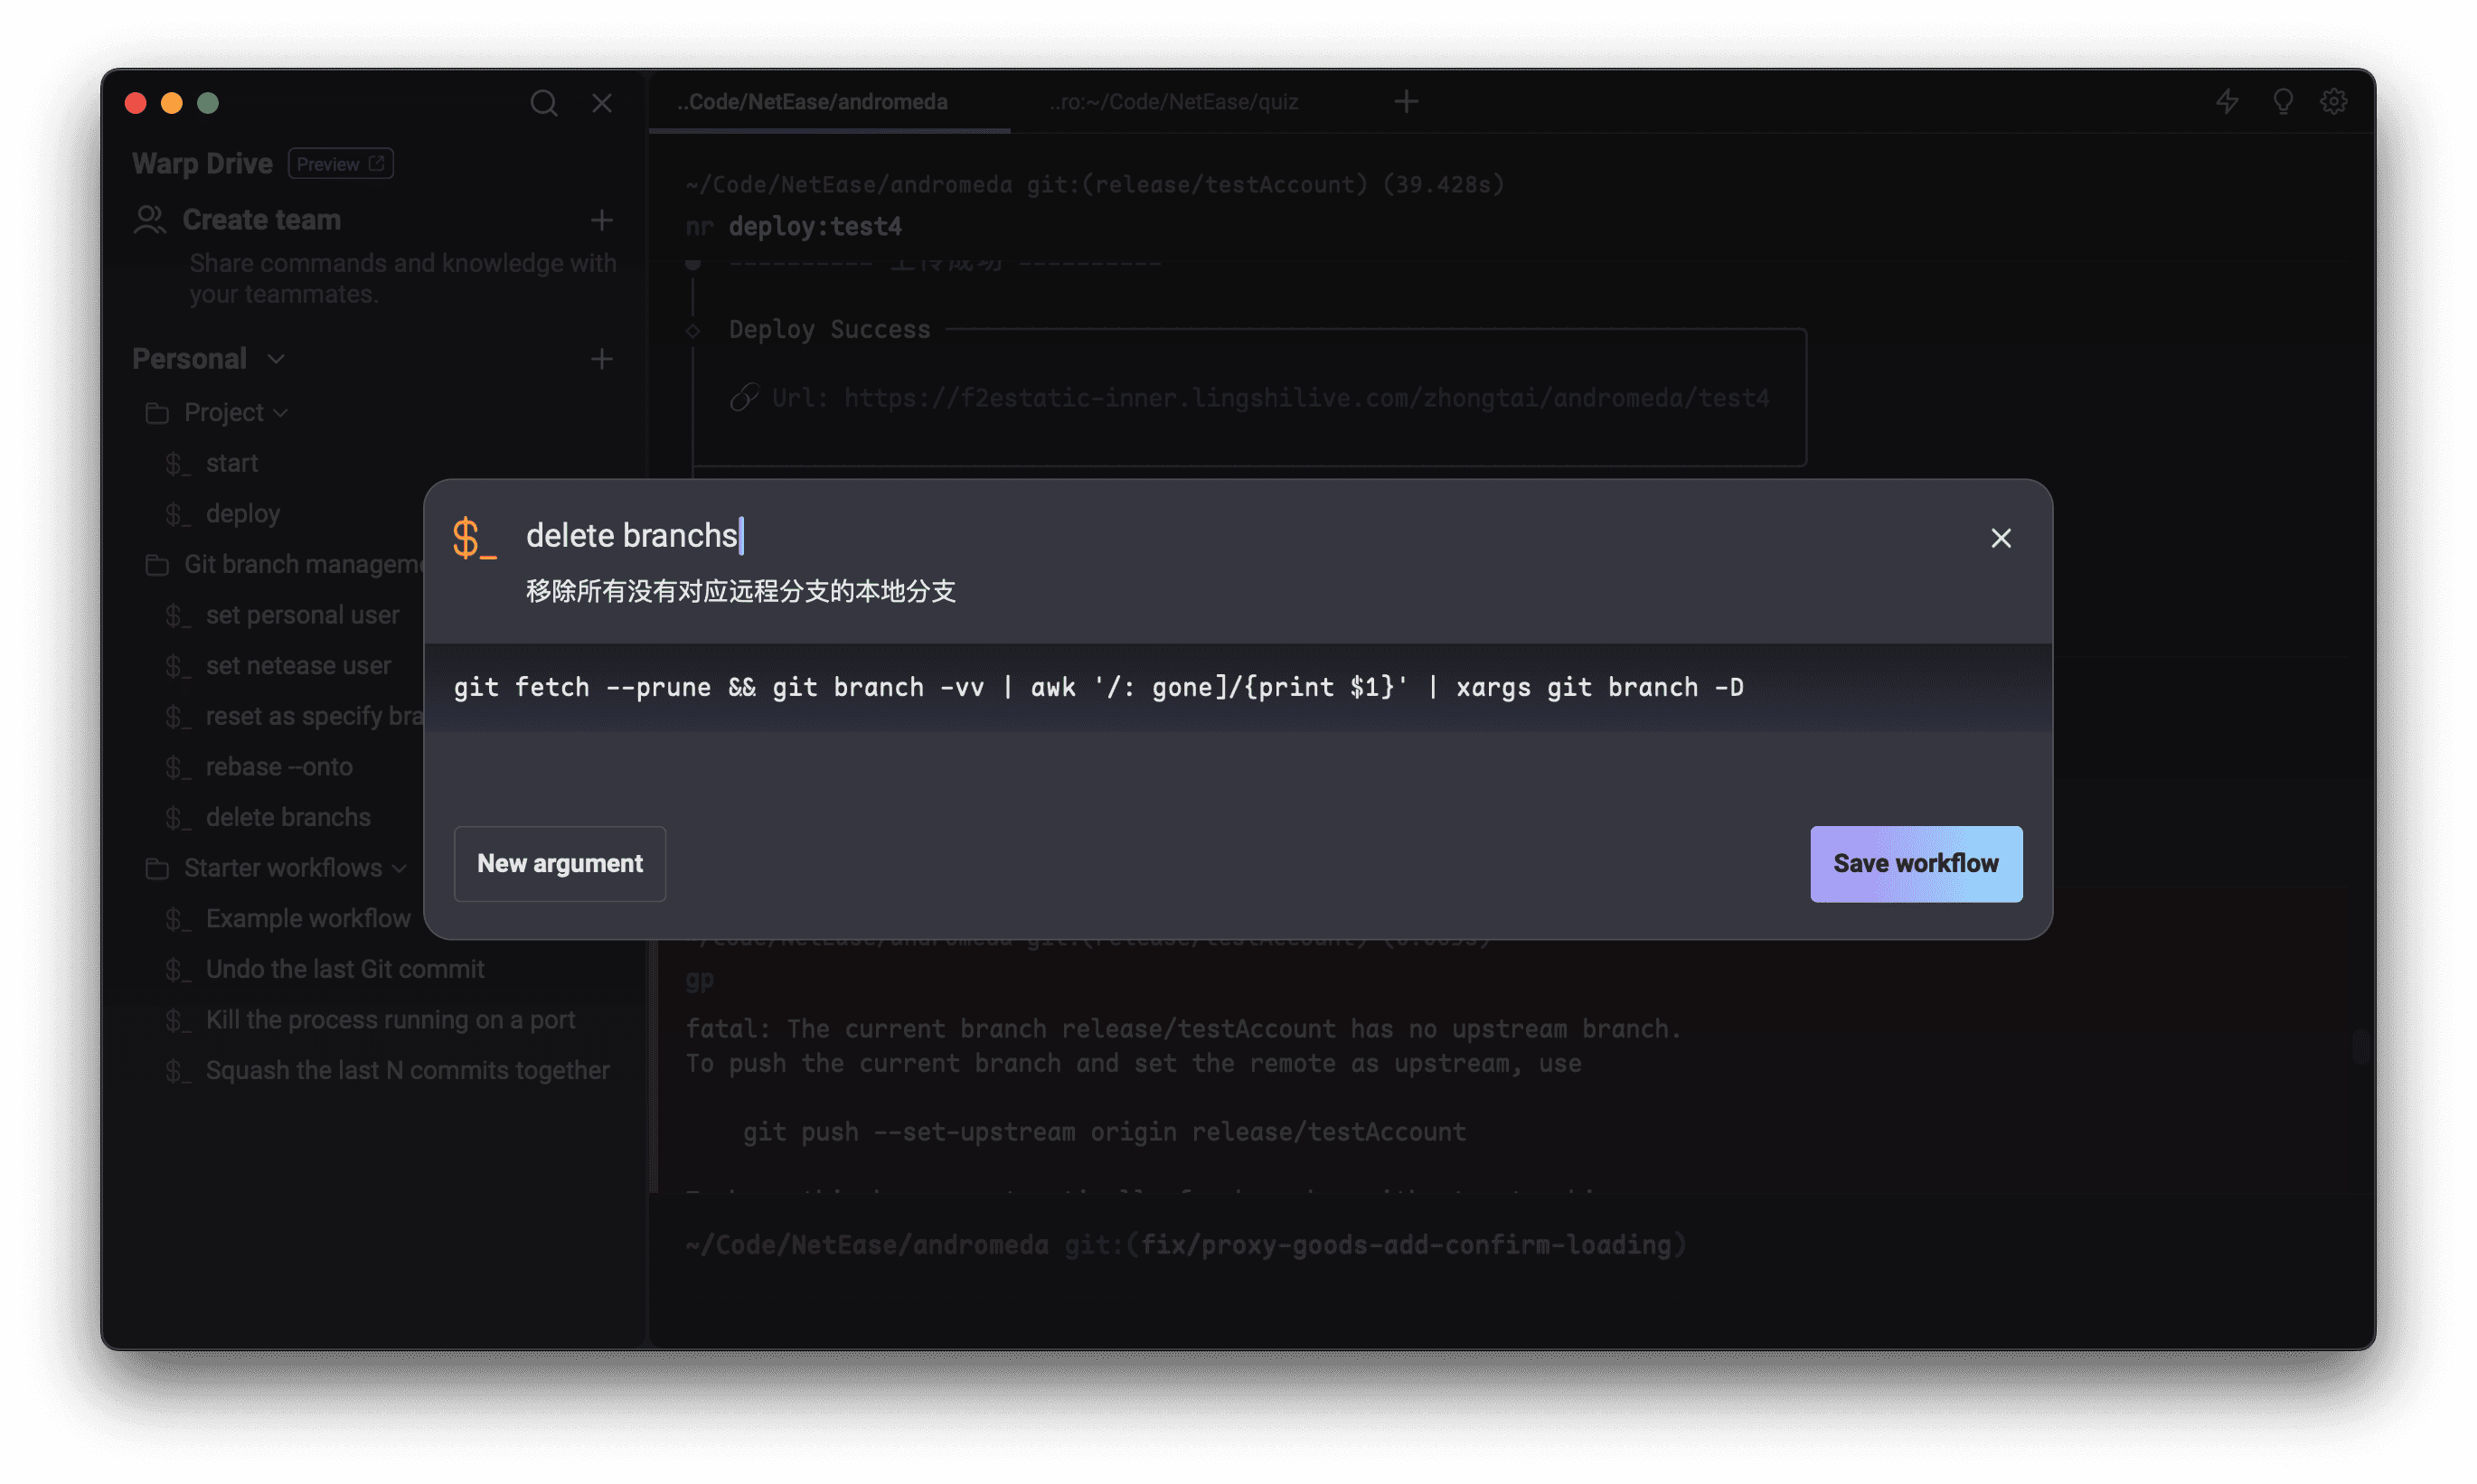The width and height of the screenshot is (2477, 1484).
Task: Click the Project folder icon
Action: pyautogui.click(x=157, y=413)
